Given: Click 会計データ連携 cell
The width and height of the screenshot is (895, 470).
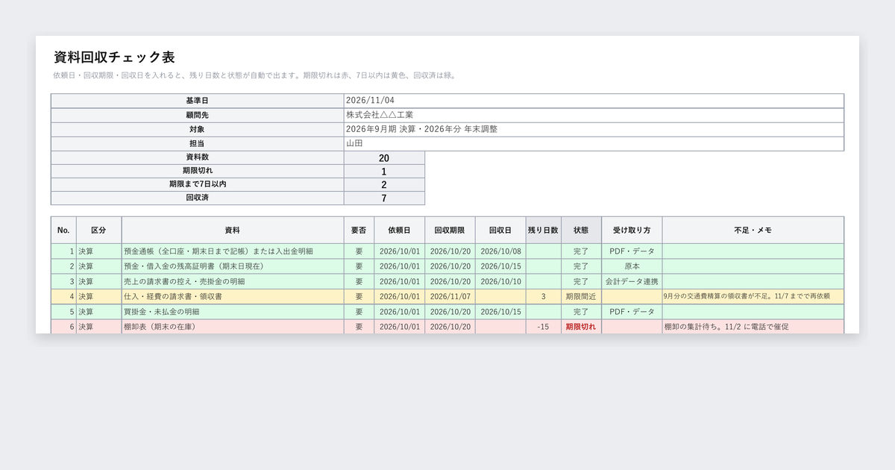Looking at the screenshot, I should (632, 281).
